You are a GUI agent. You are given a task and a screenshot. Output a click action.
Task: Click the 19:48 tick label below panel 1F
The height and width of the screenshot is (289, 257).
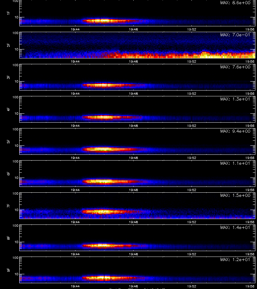(133, 29)
